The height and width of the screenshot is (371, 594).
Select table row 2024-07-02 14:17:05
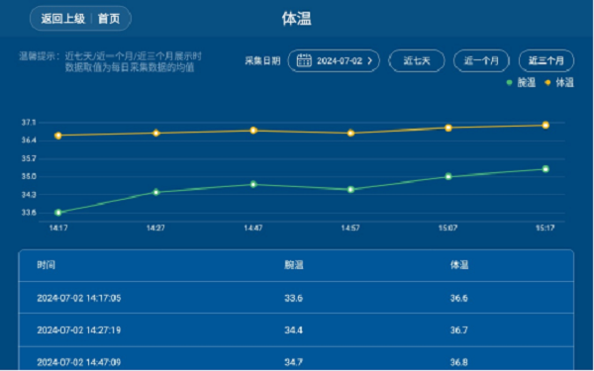pyautogui.click(x=296, y=298)
